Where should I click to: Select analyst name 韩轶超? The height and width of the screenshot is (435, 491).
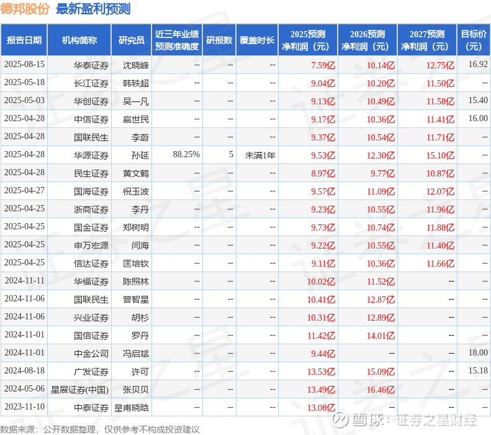(136, 83)
